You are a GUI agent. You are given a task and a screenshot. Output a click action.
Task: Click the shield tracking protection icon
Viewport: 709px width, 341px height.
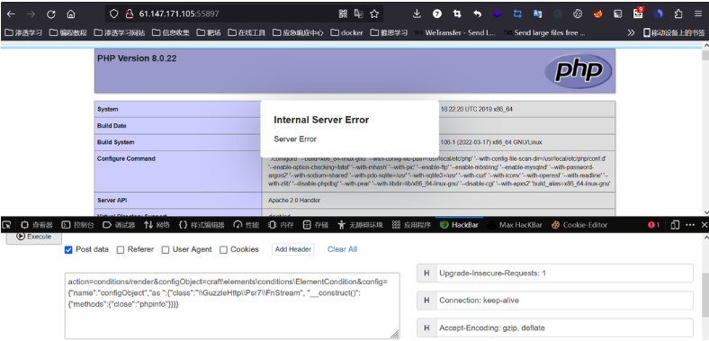pos(114,14)
